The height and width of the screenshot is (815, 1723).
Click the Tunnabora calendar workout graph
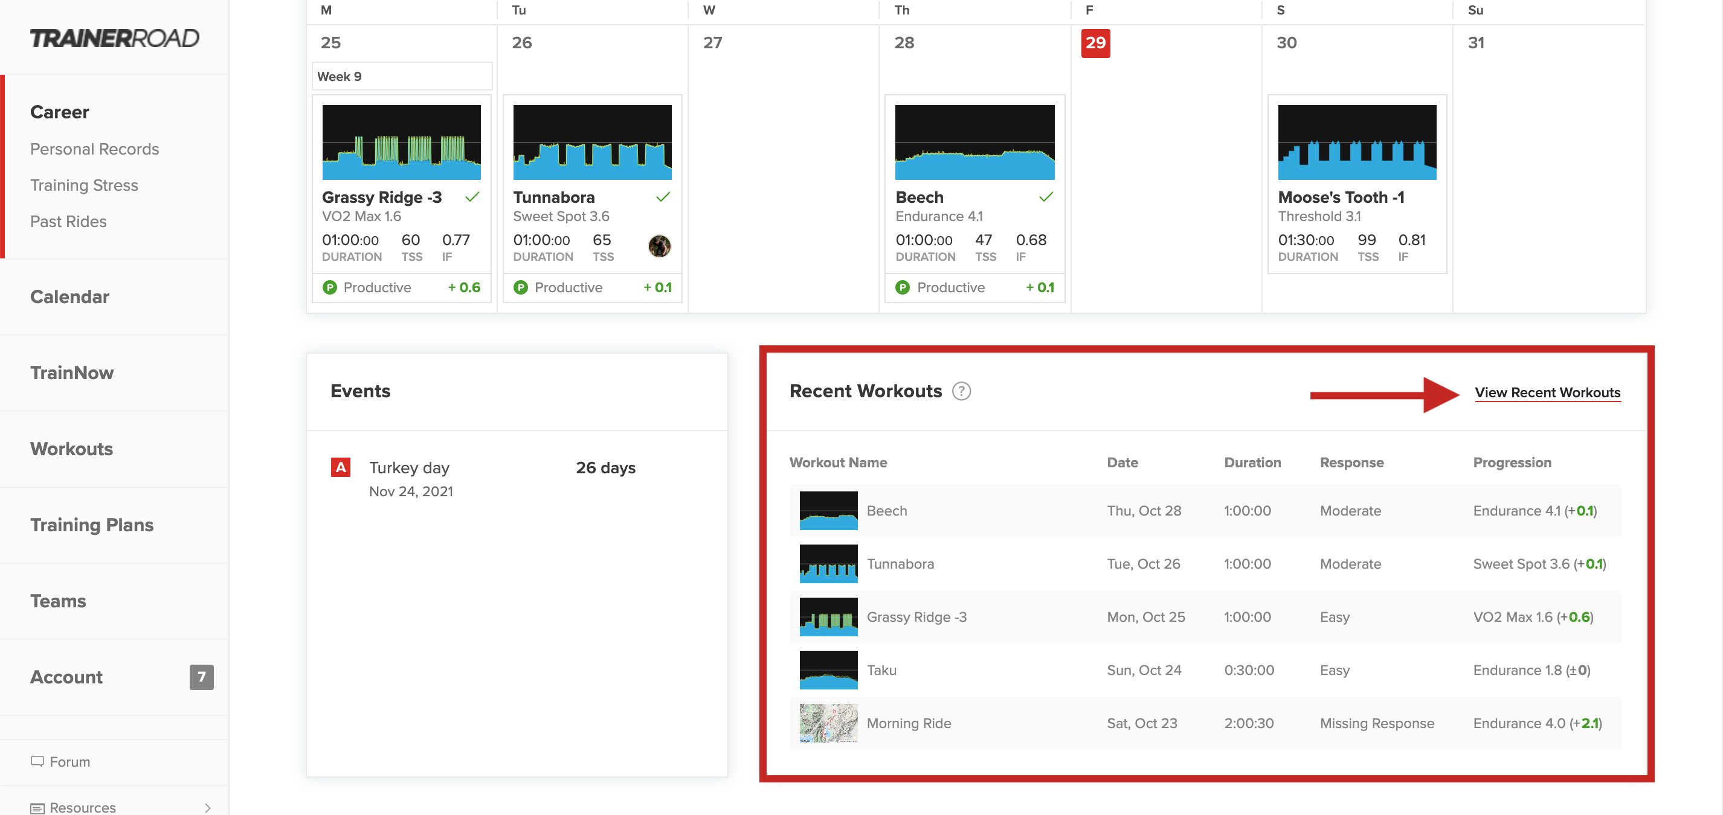tap(592, 142)
